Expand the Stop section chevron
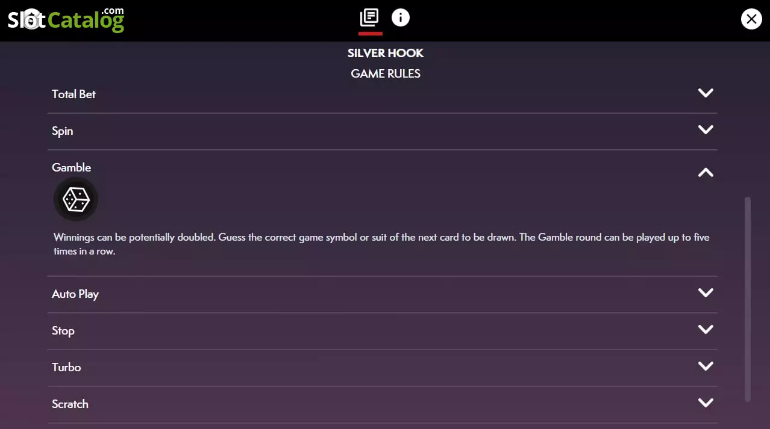The image size is (770, 429). [x=706, y=329]
